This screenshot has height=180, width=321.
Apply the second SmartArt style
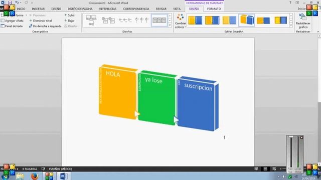click(212, 20)
